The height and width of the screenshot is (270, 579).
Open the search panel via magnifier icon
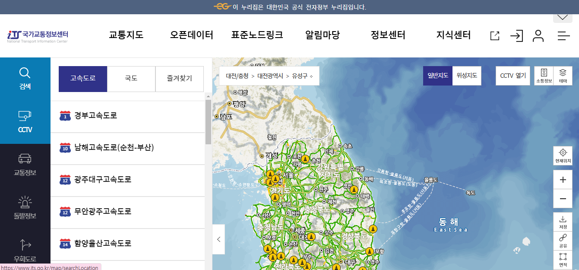point(25,79)
